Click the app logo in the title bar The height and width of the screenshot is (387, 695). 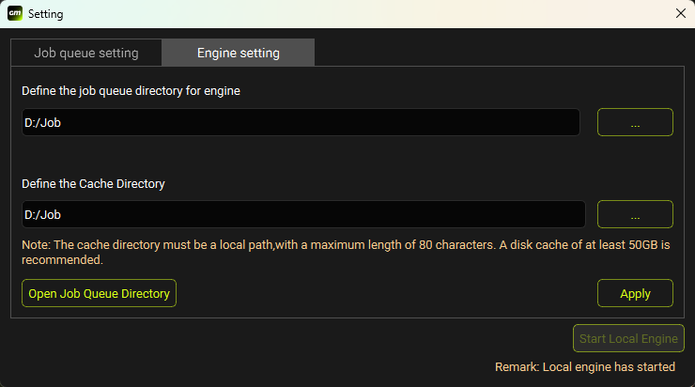point(15,13)
